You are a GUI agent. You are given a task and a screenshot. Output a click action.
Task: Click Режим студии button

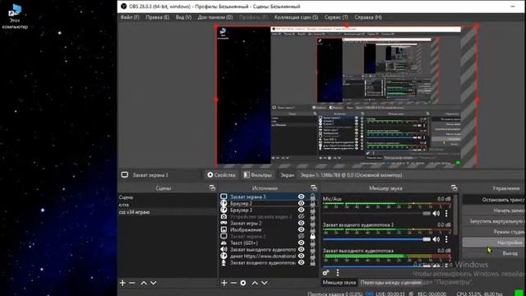click(494, 232)
